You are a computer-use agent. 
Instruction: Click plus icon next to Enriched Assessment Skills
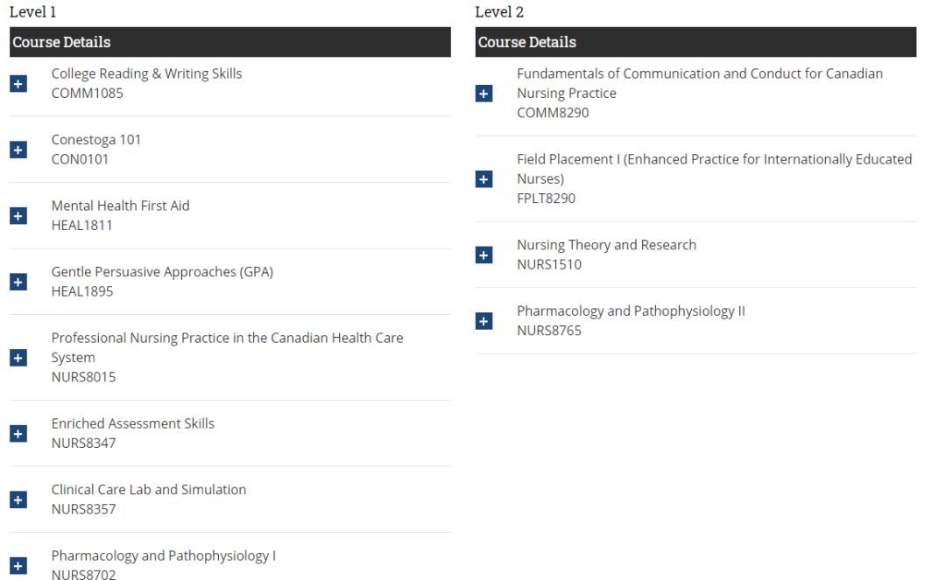[18, 434]
